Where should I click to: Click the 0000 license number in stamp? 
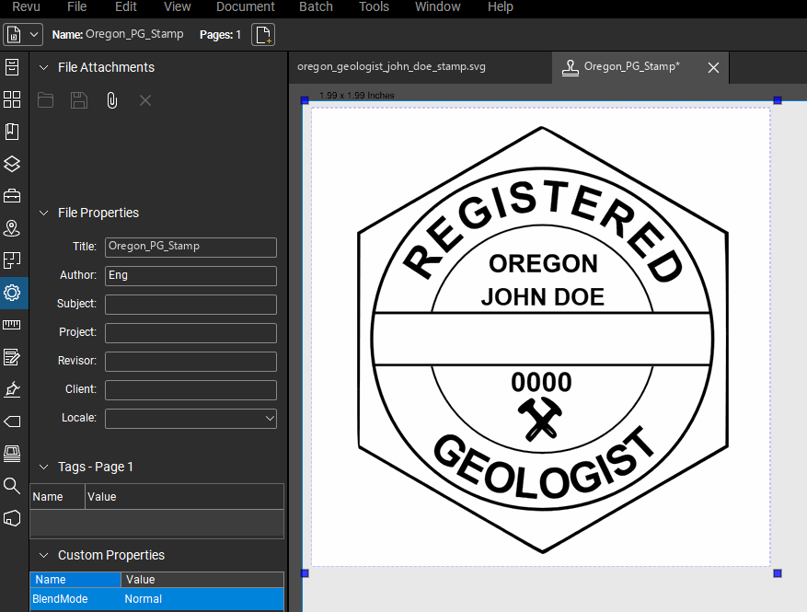[x=541, y=383]
